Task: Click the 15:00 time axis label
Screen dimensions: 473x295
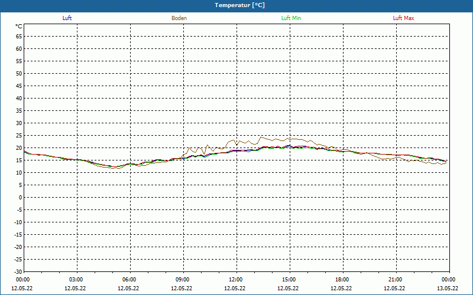Action: 290,280
